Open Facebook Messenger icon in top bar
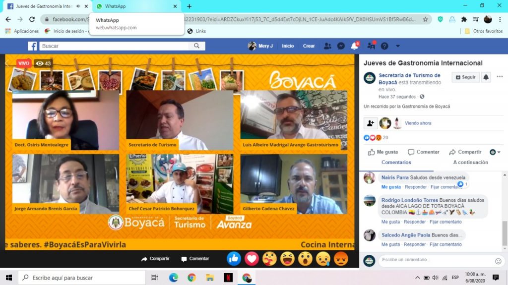The width and height of the screenshot is (508, 285). pos(341,46)
